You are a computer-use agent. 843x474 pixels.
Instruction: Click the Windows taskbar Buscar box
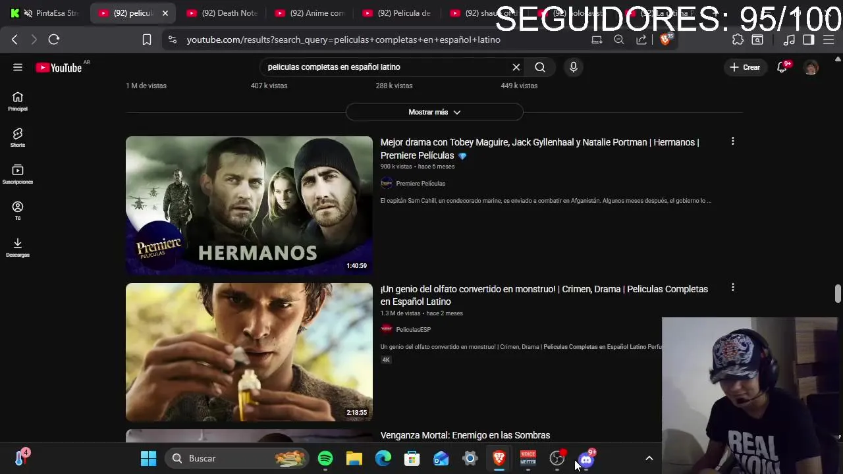point(237,458)
